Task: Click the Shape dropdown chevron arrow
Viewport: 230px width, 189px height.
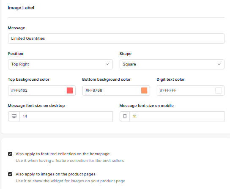Action: (x=219, y=64)
